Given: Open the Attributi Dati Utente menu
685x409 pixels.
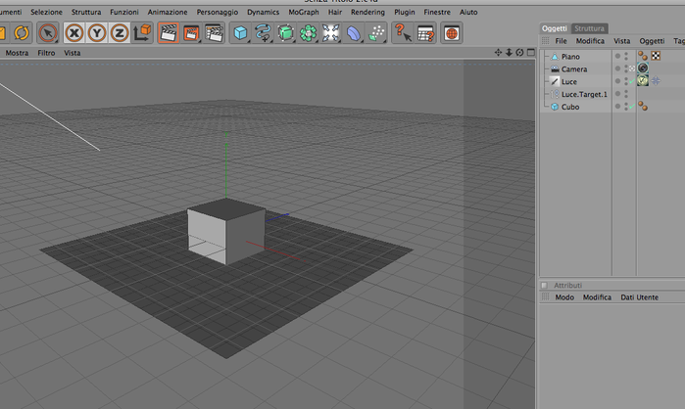Looking at the screenshot, I should point(639,297).
